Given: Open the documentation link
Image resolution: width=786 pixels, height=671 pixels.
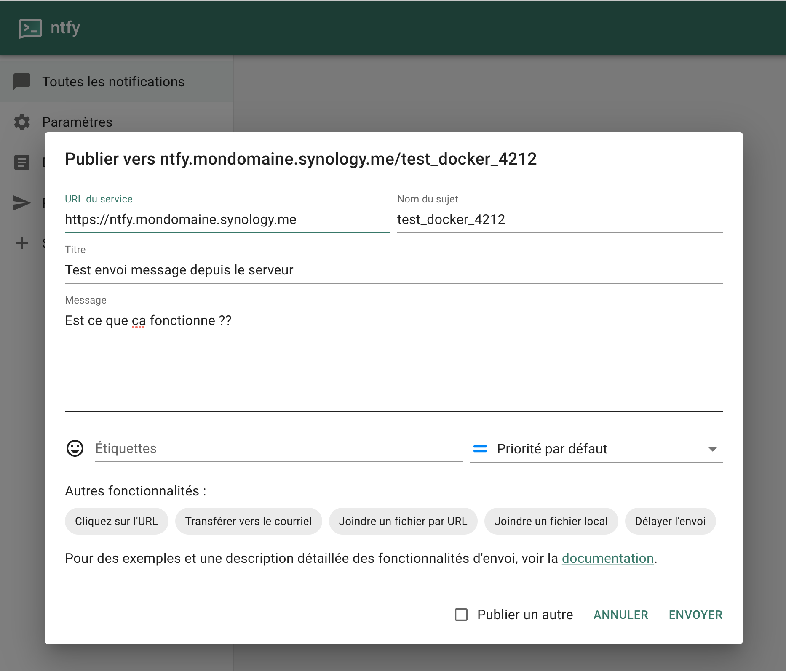Looking at the screenshot, I should coord(608,558).
